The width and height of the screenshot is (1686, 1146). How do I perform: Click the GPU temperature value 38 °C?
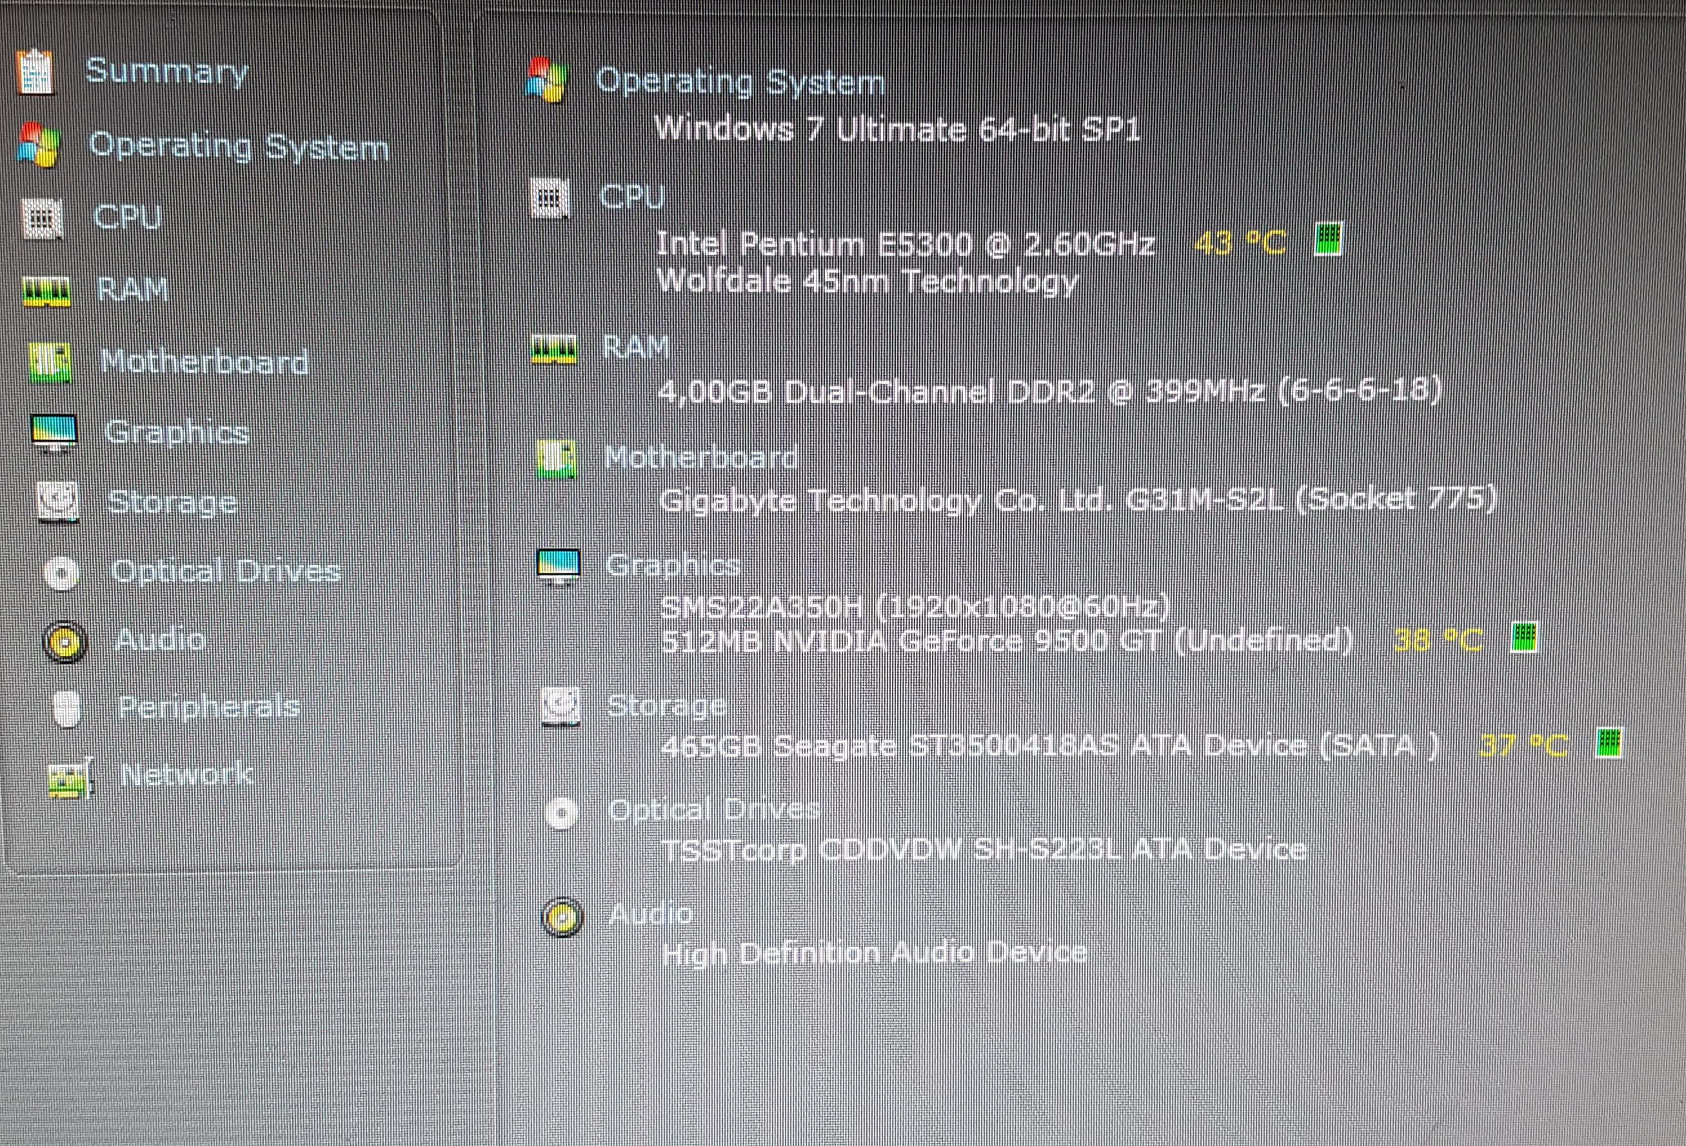pos(1438,640)
